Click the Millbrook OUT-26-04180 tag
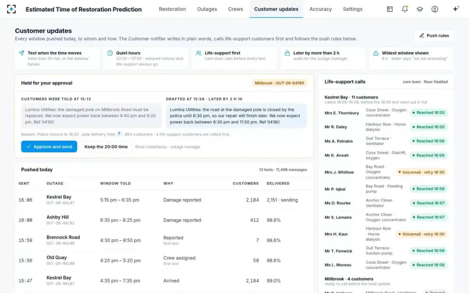This screenshot has width=469, height=293. [x=279, y=83]
